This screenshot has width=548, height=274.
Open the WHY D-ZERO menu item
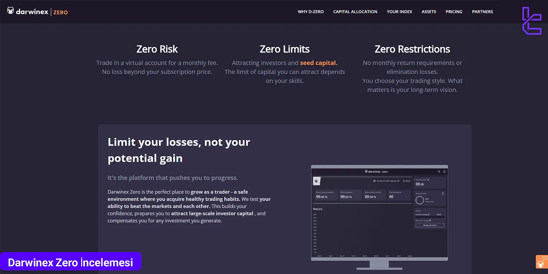311,12
